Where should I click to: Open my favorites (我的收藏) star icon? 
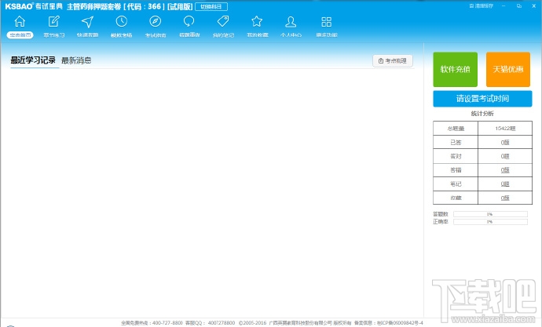click(x=257, y=22)
